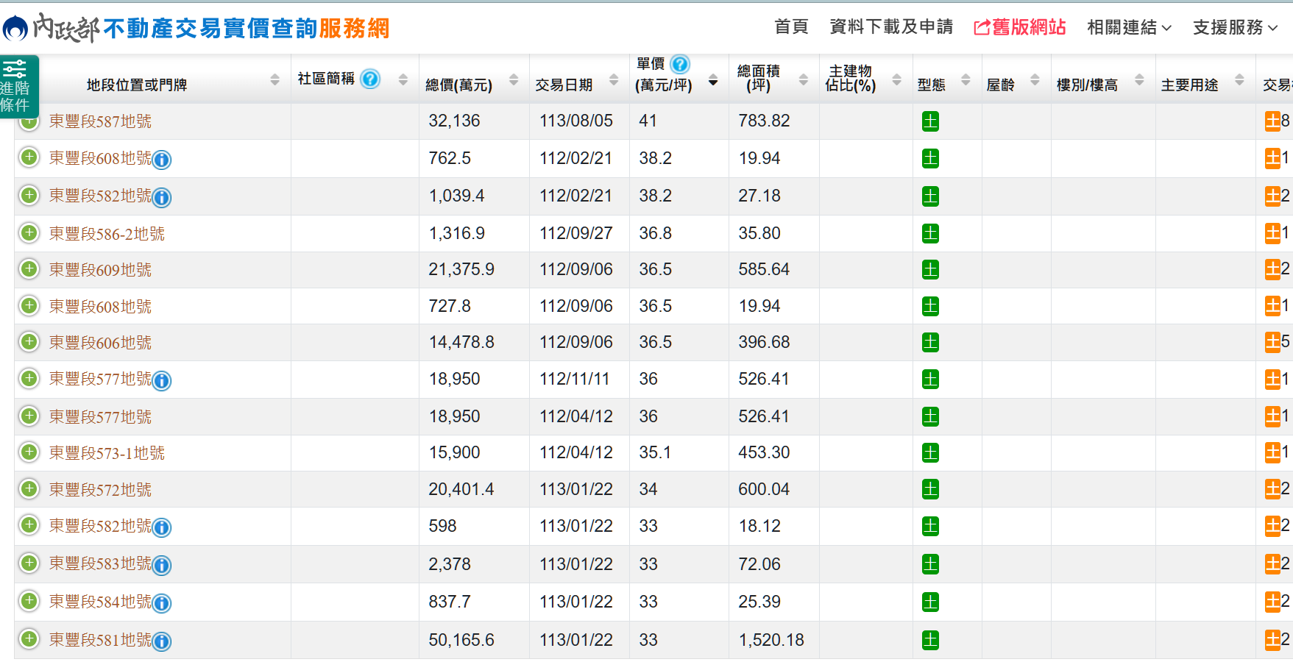Viewport: 1293px width, 662px height.
Task: Open 東豐段587地號 address link
Action: (x=100, y=121)
